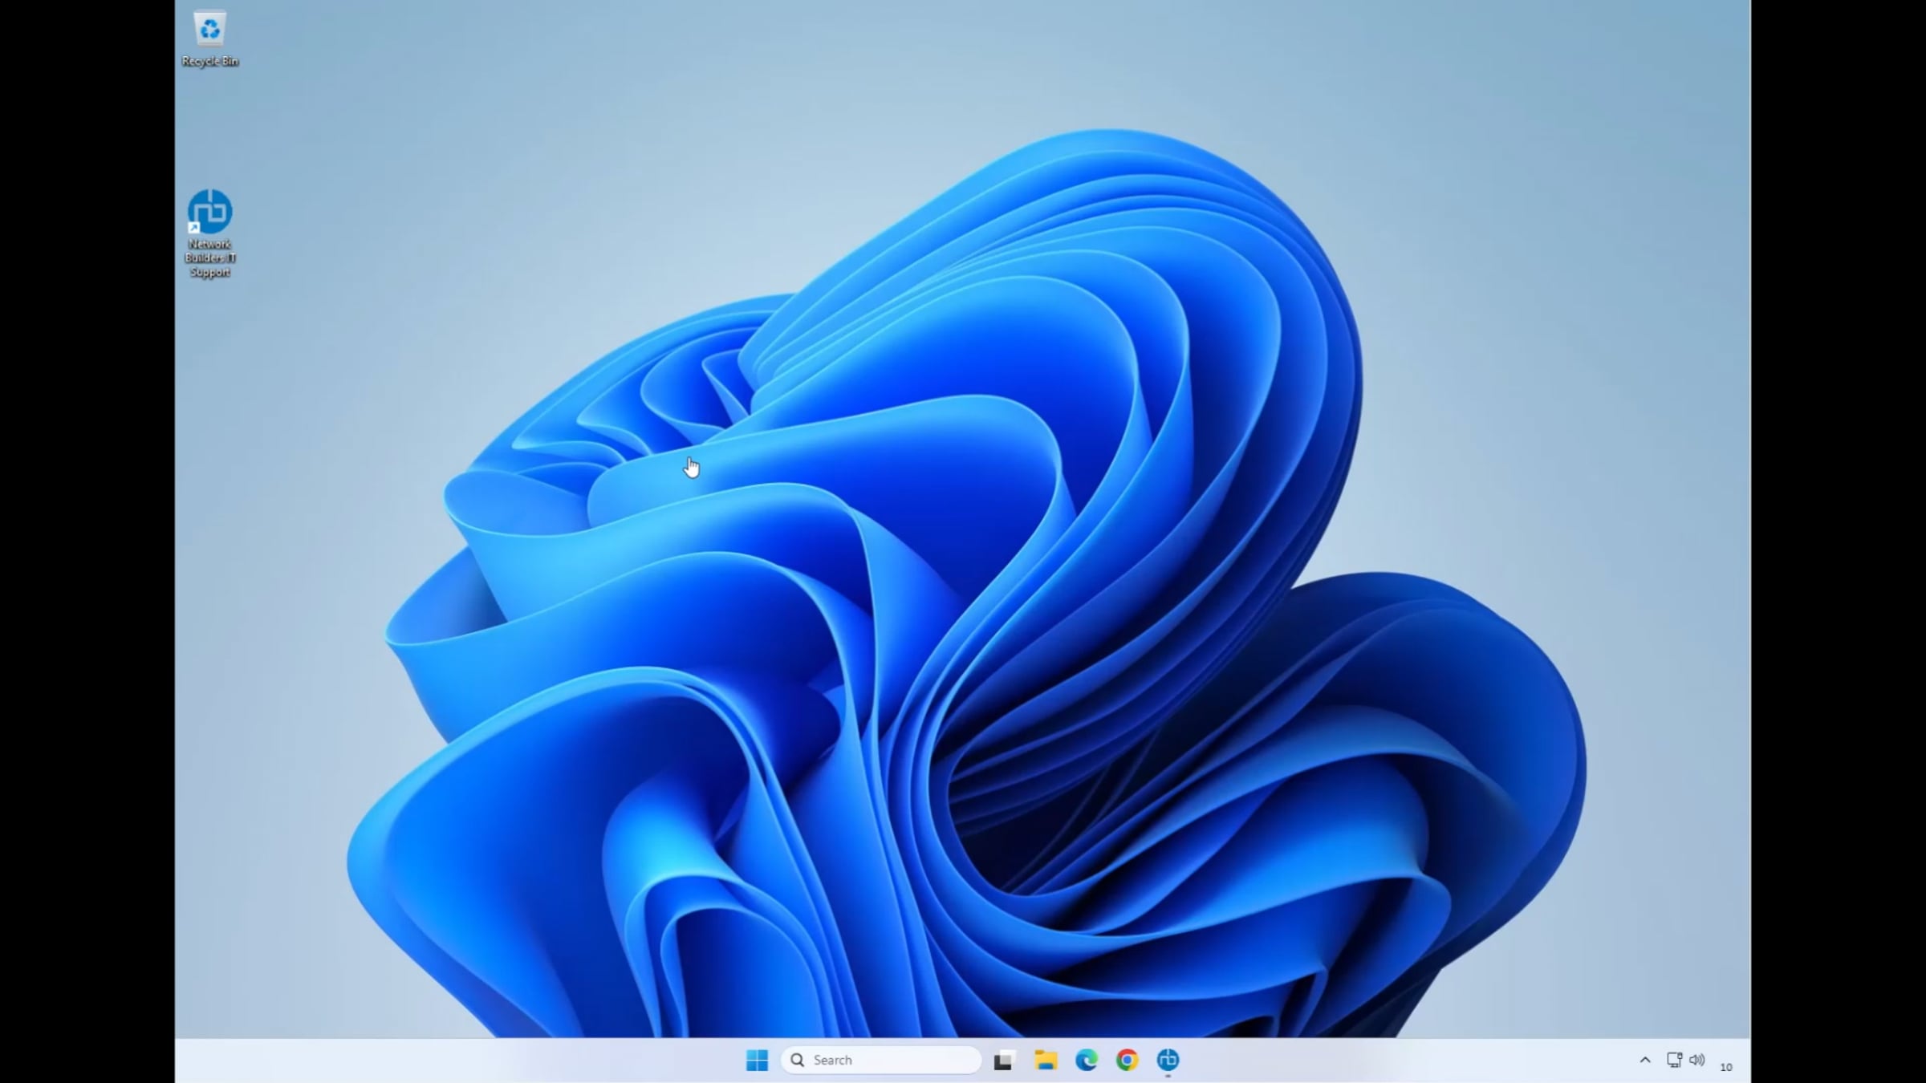Click the "Recycle Bin" text label
Viewport: 1926px width, 1083px height.
pos(209,61)
